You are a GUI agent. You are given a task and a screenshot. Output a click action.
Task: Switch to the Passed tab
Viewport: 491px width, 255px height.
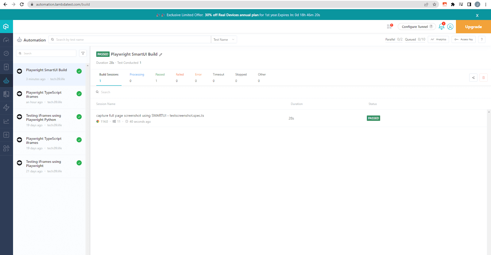tap(160, 75)
